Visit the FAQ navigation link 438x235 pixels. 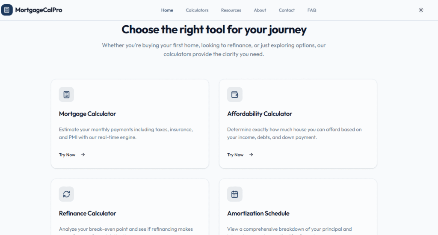312,10
